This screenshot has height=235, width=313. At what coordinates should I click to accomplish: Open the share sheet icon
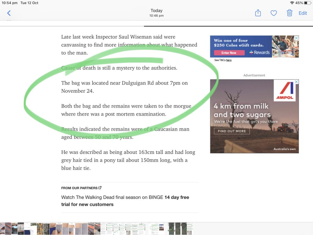click(258, 13)
